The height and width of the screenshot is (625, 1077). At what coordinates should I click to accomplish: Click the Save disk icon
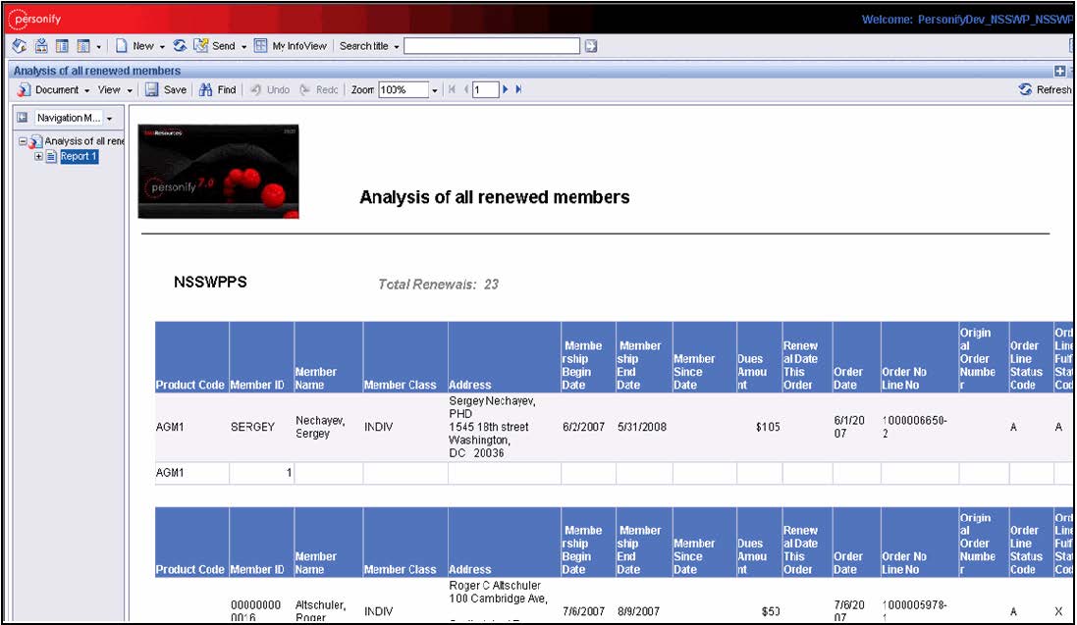[152, 89]
